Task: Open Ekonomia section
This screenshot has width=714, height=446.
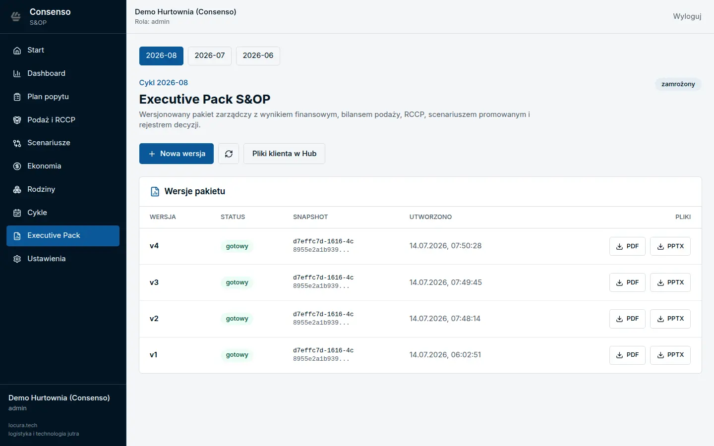Action: tap(63, 166)
